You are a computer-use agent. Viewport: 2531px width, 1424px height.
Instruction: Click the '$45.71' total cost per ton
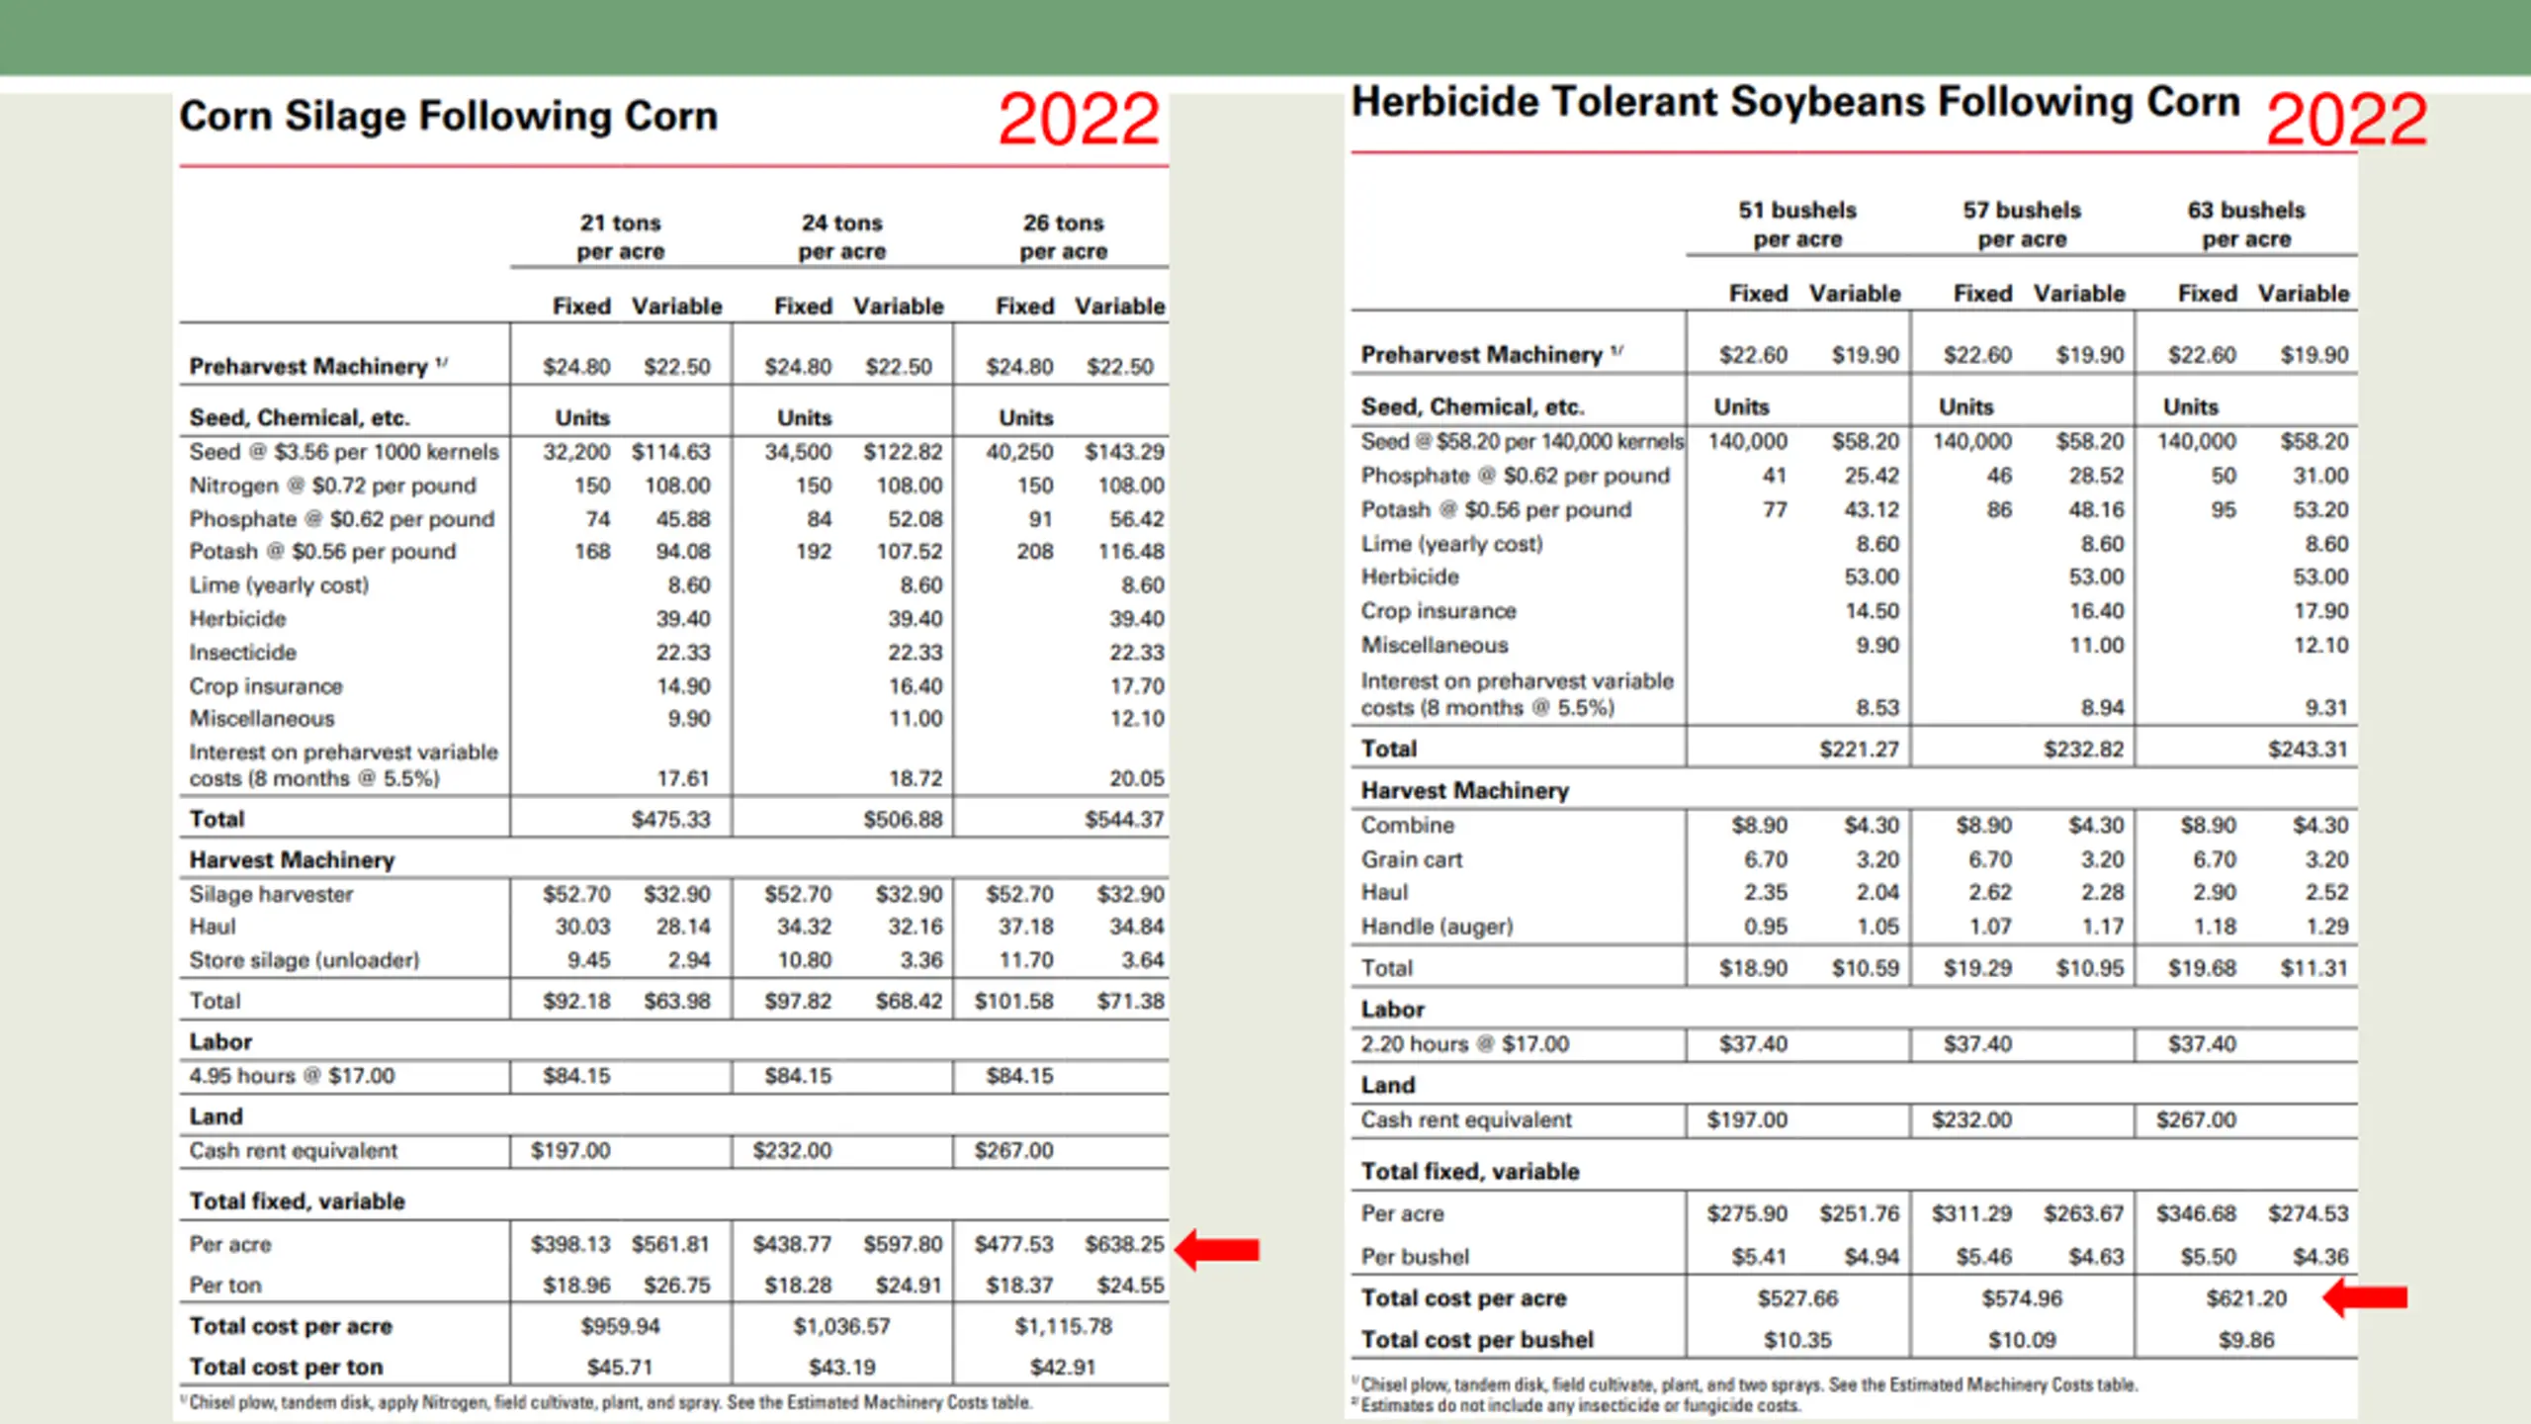[621, 1367]
